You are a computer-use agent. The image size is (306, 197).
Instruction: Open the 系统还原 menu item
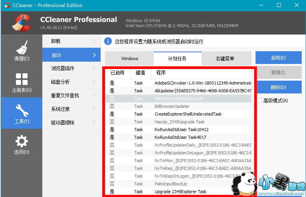pos(71,109)
